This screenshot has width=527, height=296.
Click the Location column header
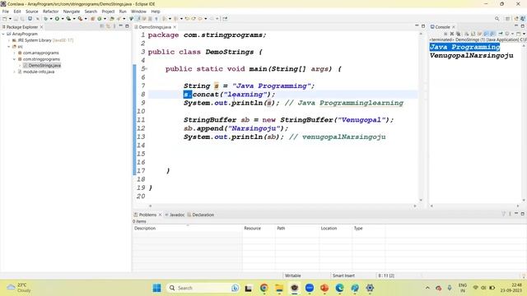pyautogui.click(x=329, y=229)
